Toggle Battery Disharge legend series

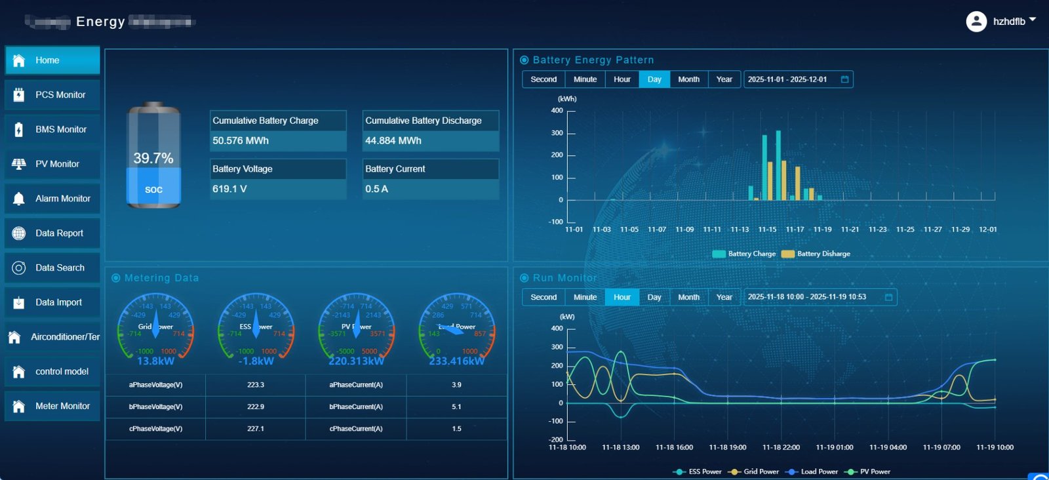click(816, 254)
